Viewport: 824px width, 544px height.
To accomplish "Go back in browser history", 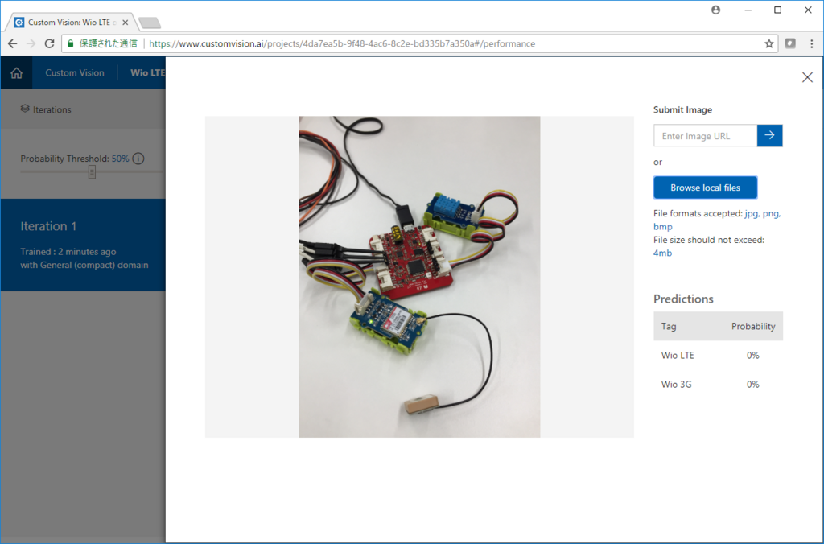I will (13, 43).
